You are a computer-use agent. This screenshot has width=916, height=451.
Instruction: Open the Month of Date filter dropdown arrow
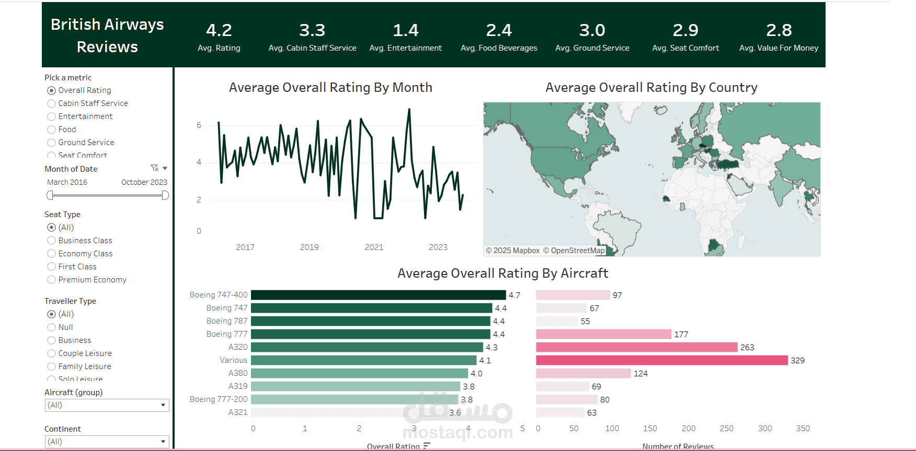(x=165, y=168)
